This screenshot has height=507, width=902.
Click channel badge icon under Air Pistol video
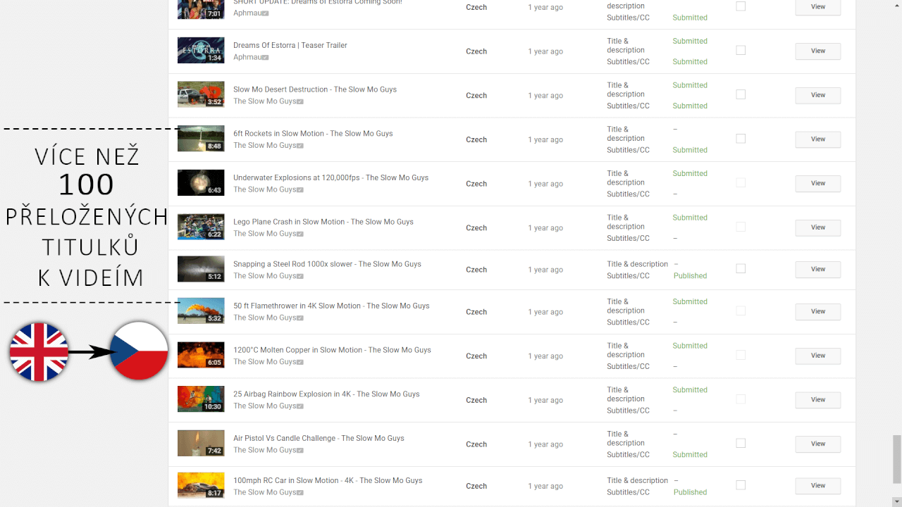tap(300, 451)
